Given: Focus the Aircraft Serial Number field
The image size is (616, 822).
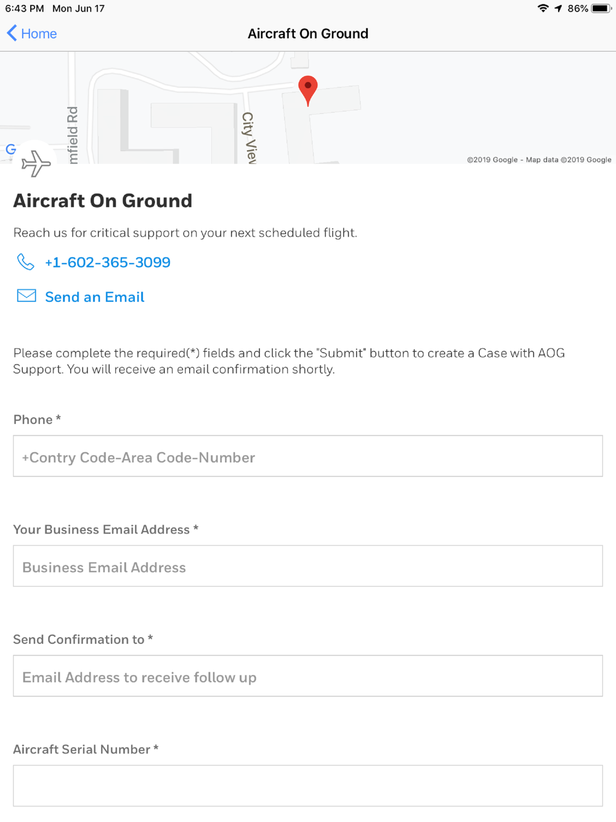Looking at the screenshot, I should point(308,786).
